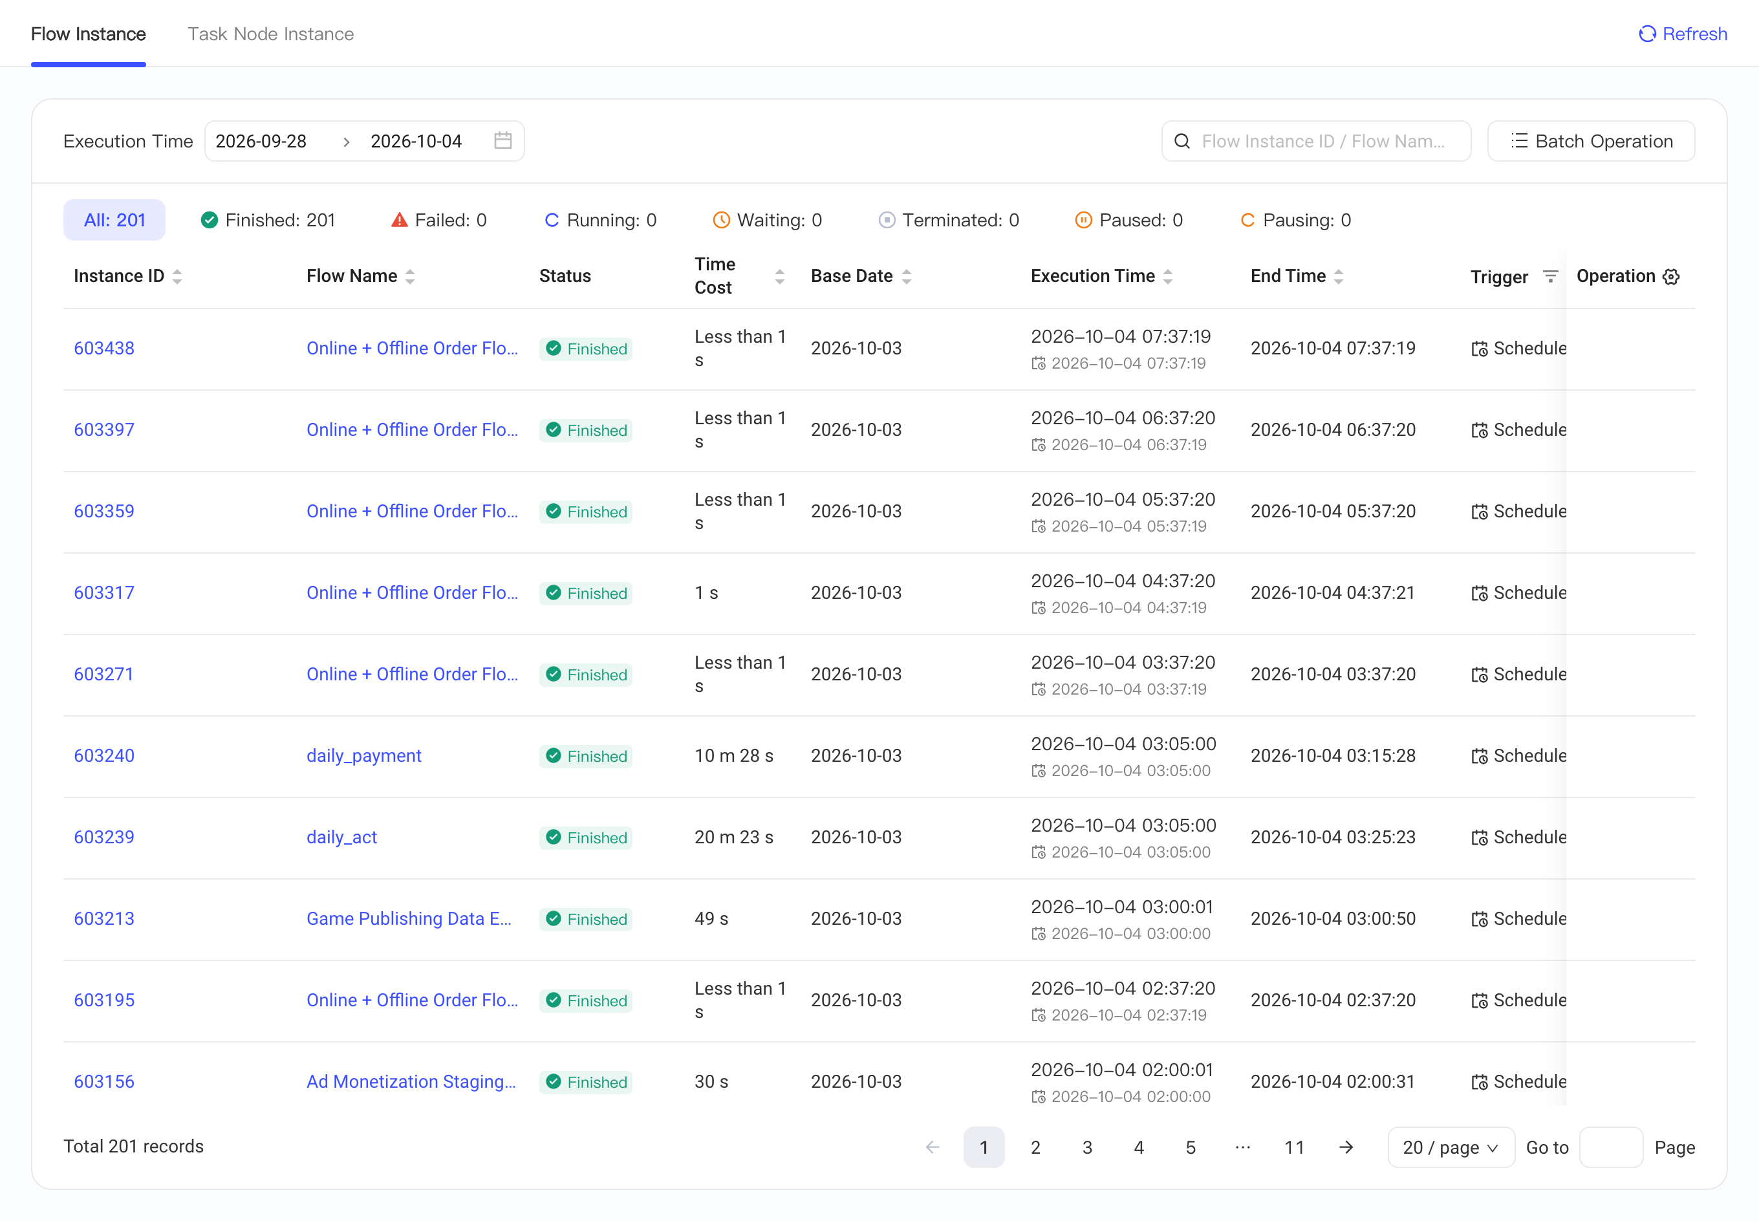Sort by Time Cost column arrows

click(x=779, y=276)
